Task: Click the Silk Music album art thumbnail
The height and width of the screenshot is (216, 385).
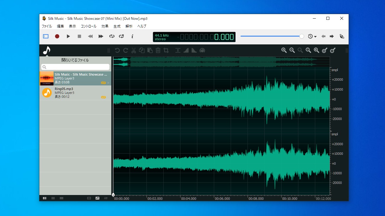Action: [x=47, y=78]
